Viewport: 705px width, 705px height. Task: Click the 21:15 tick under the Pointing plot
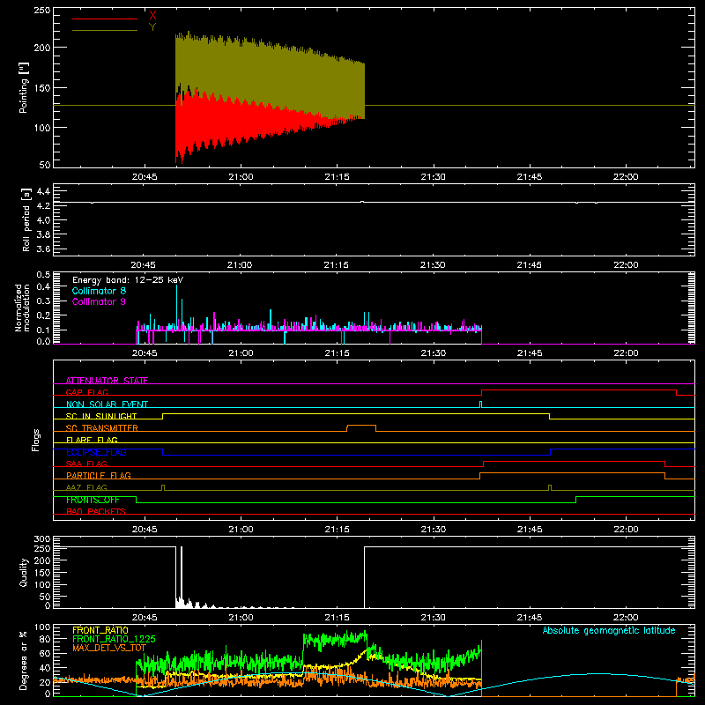coord(337,177)
